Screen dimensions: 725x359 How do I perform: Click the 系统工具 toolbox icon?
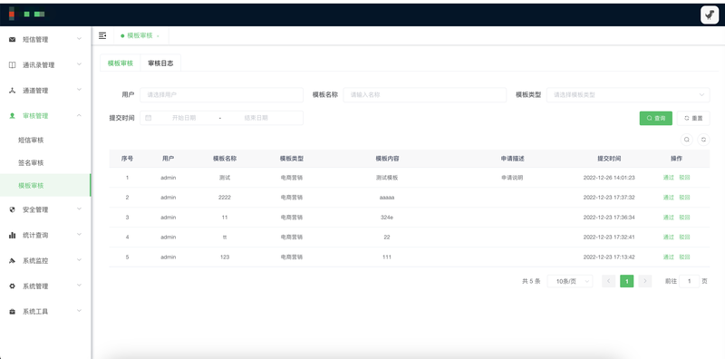coord(13,312)
